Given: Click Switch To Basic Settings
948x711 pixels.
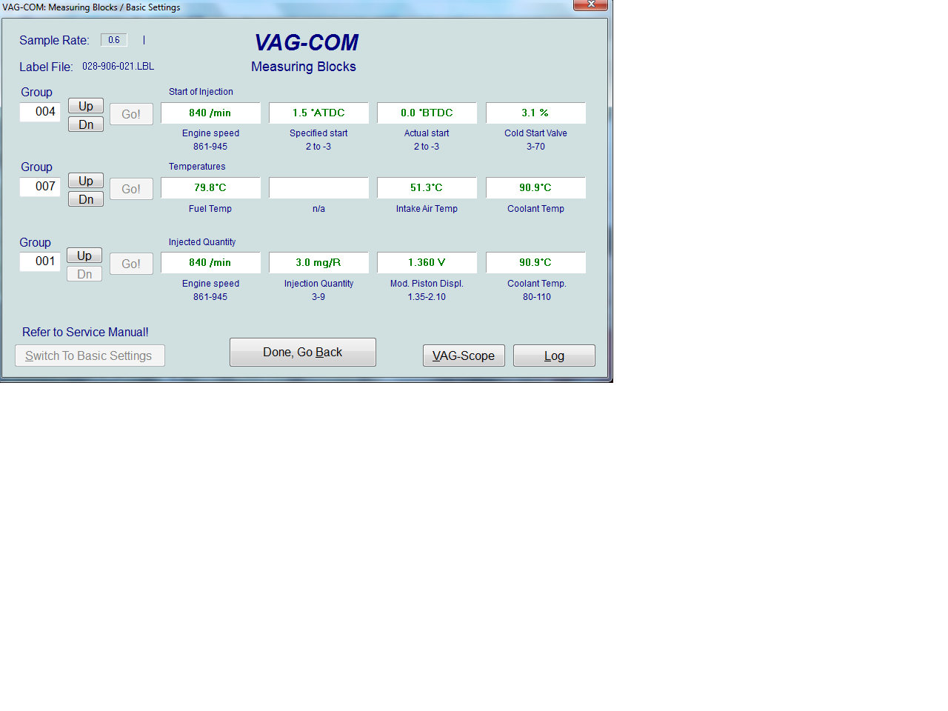Looking at the screenshot, I should point(90,356).
